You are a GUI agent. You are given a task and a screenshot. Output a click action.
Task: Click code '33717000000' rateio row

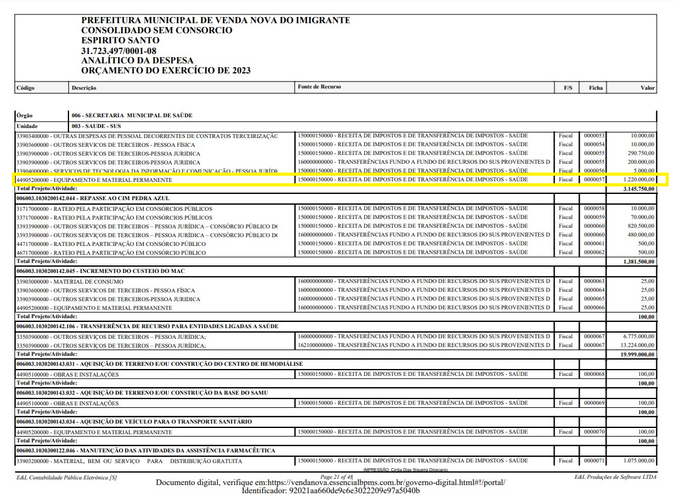coord(114,218)
